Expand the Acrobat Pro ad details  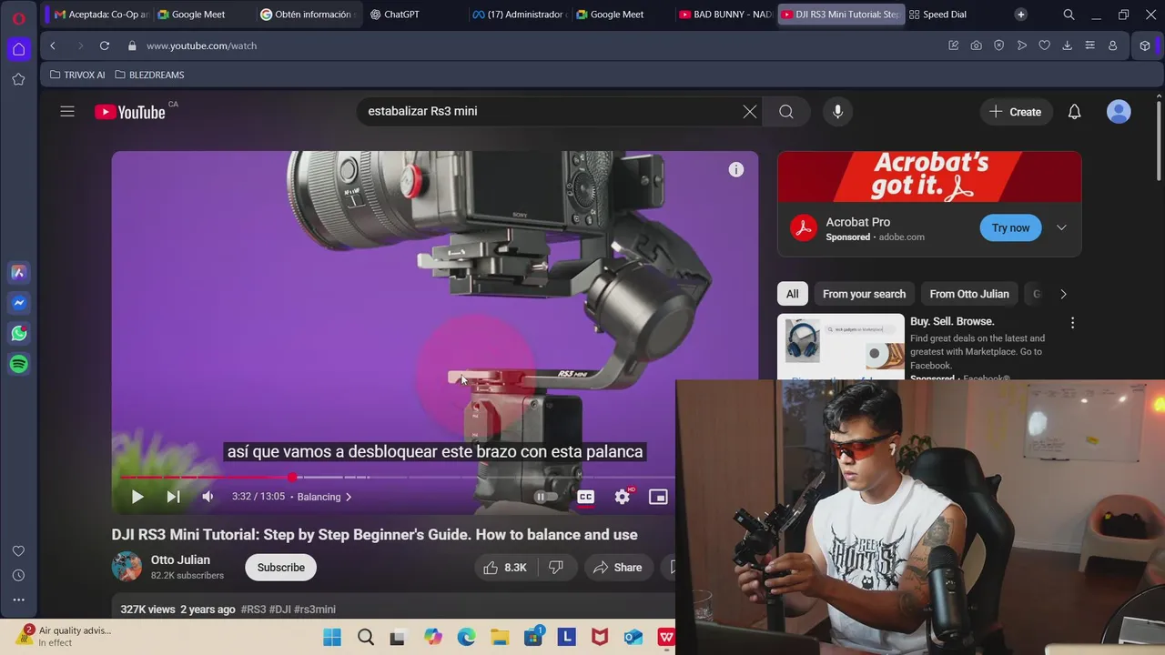click(1061, 227)
